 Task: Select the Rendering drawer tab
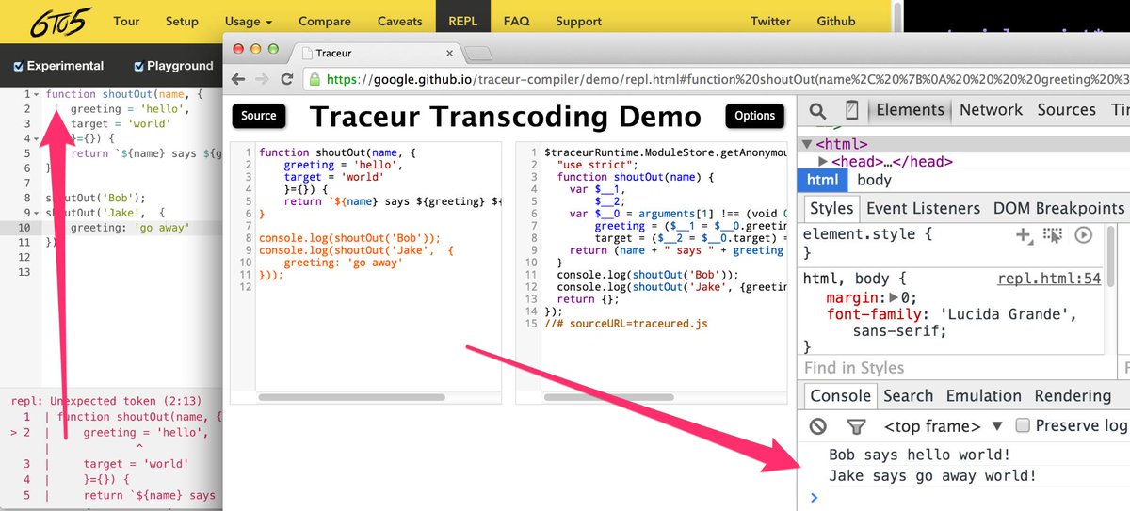tap(1073, 396)
